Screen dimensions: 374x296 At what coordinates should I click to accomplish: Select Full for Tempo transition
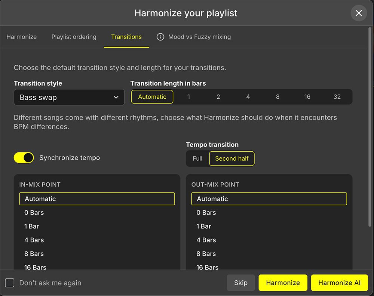197,158
